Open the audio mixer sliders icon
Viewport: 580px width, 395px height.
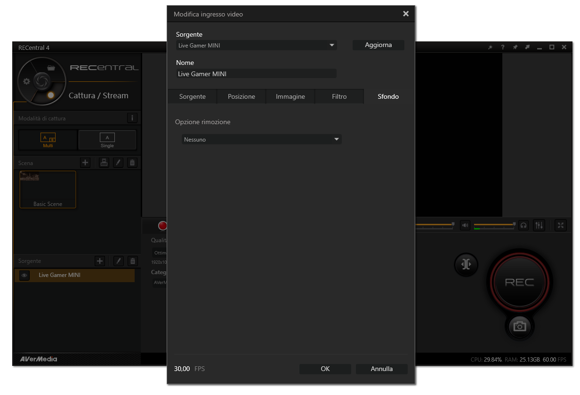click(x=539, y=225)
